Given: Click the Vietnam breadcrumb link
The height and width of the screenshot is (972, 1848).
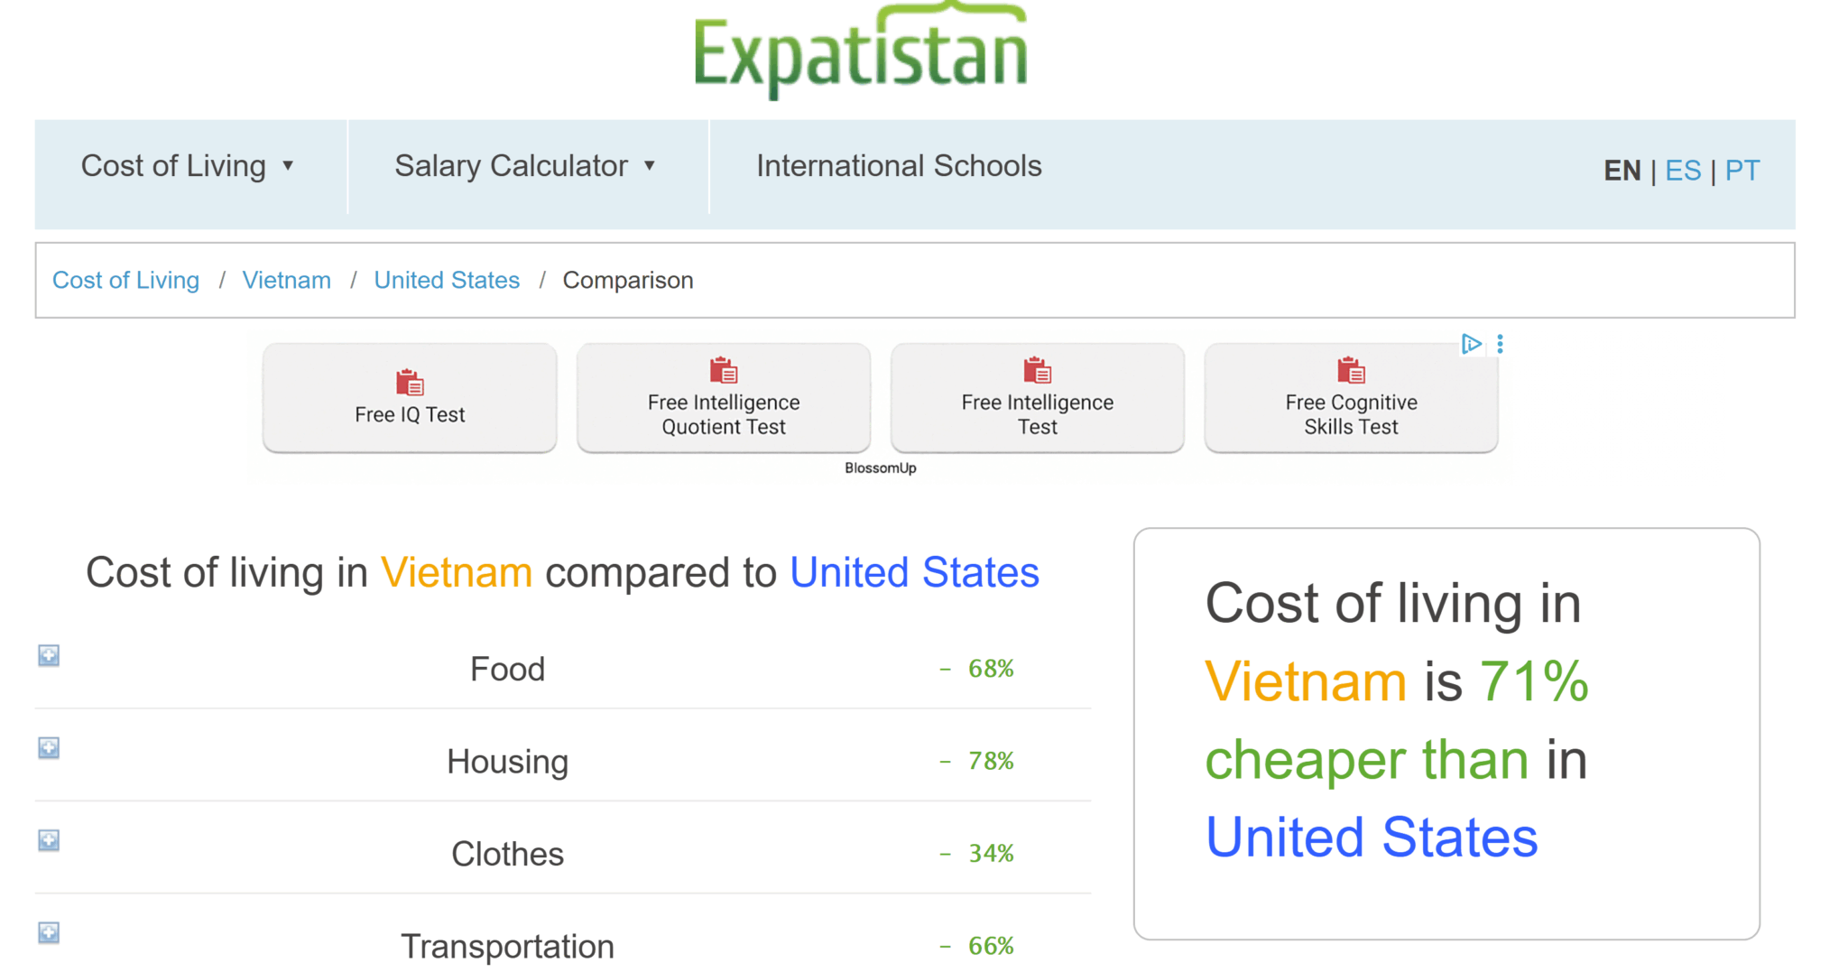Looking at the screenshot, I should [x=287, y=281].
